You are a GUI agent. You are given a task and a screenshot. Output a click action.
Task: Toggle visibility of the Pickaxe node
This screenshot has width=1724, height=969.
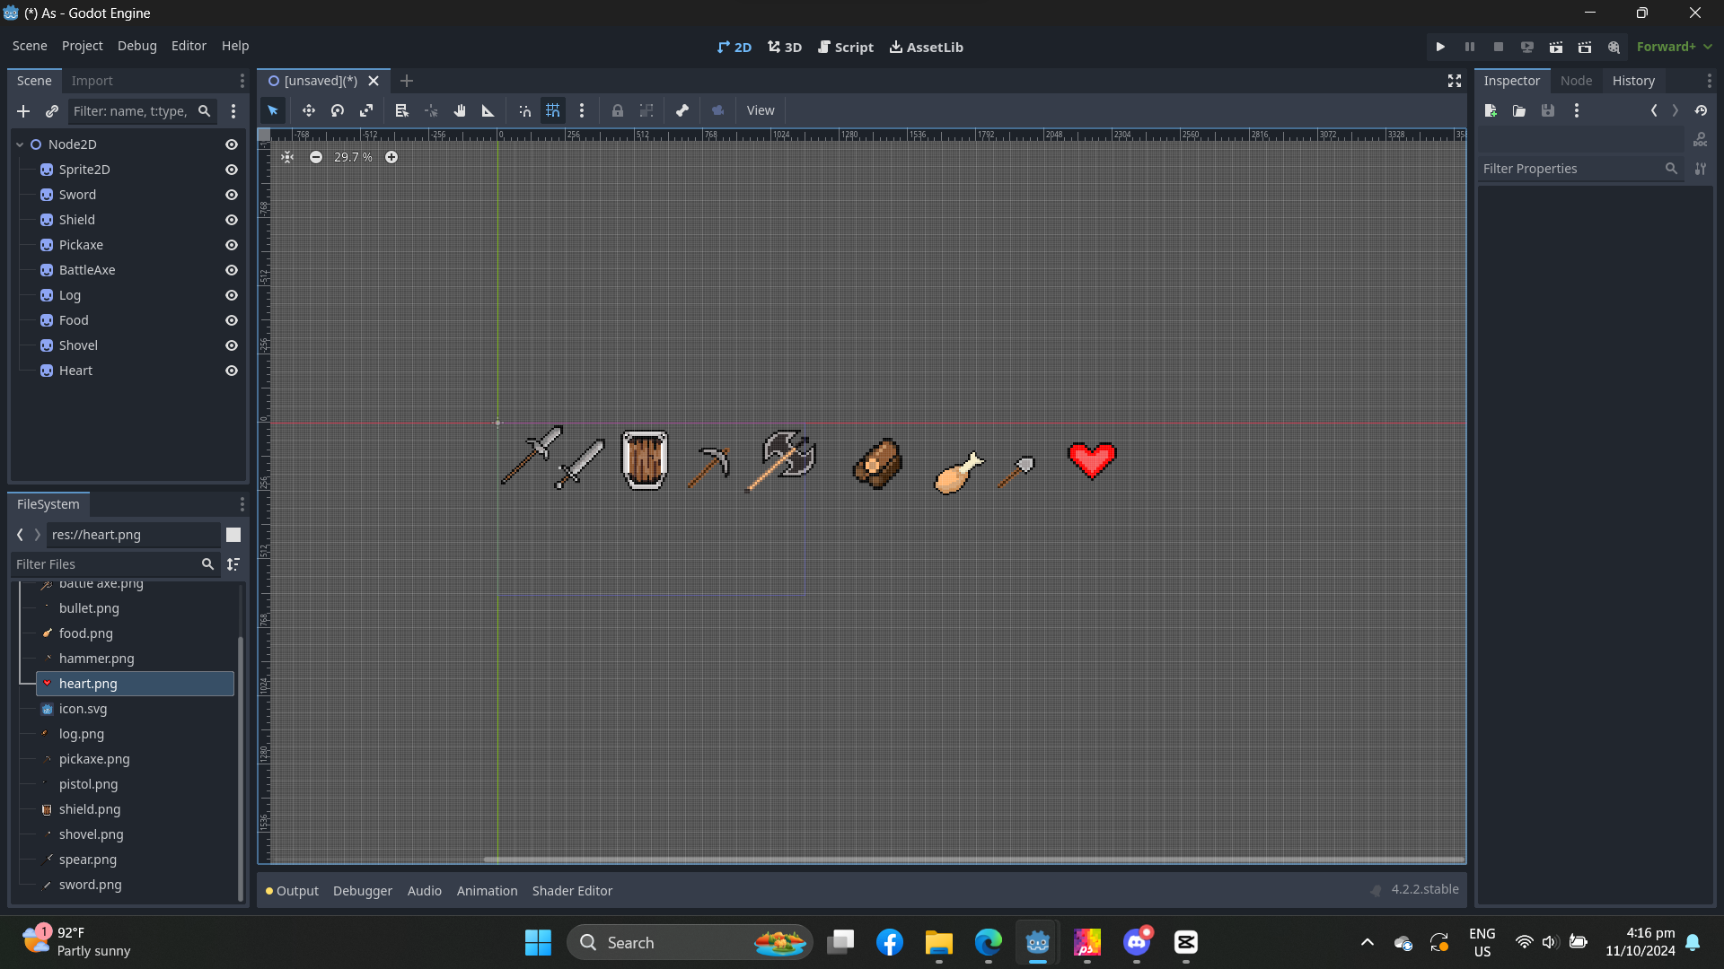232,245
